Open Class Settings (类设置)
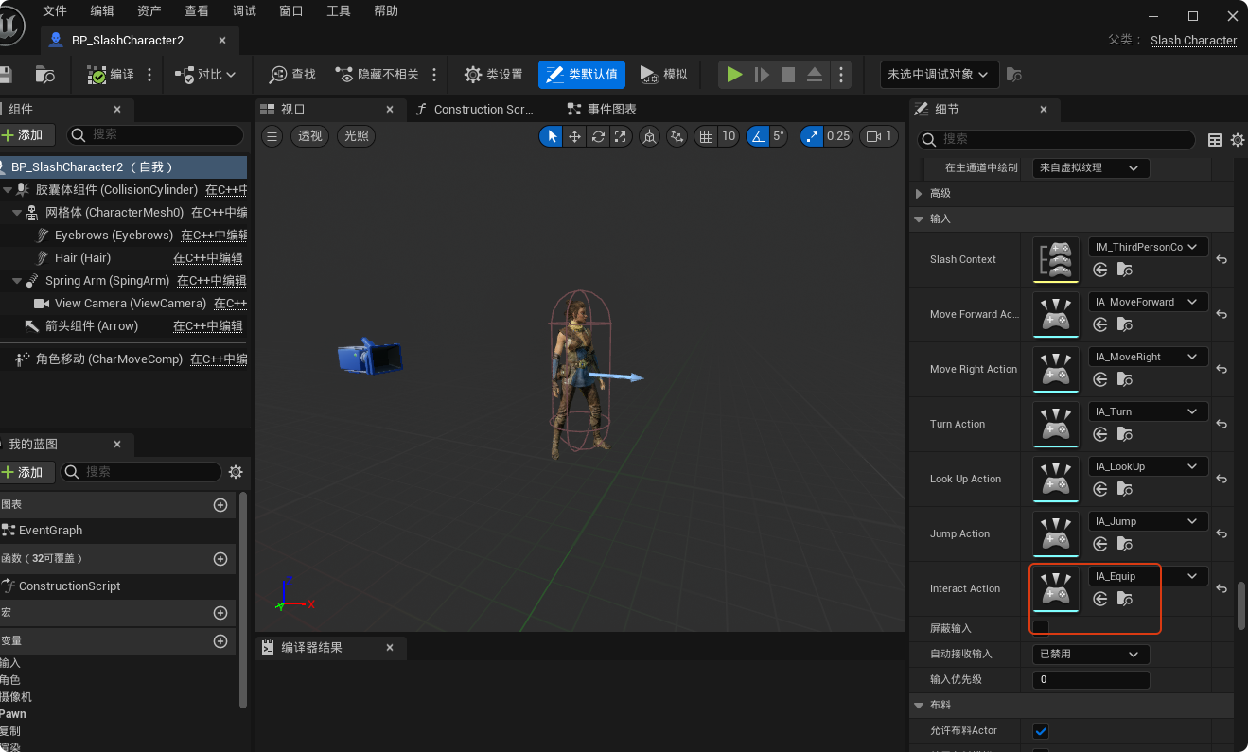This screenshot has width=1248, height=752. 493,75
